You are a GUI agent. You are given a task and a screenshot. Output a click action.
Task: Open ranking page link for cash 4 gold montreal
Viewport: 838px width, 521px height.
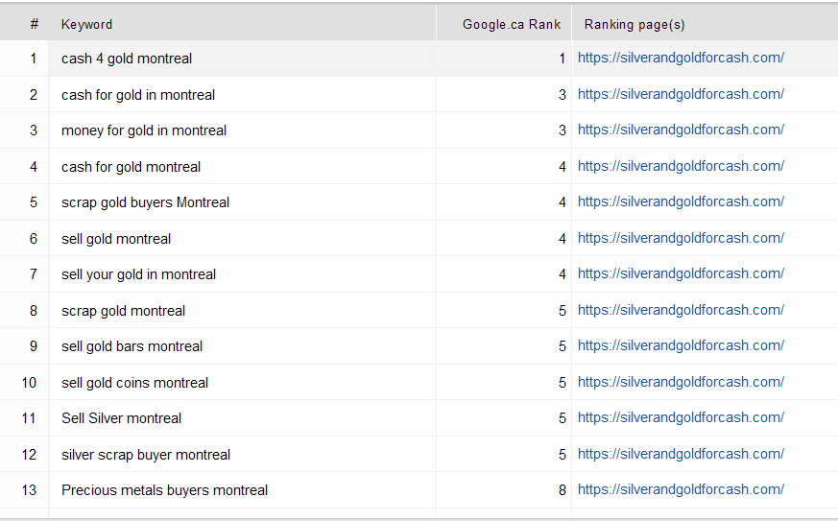681,58
